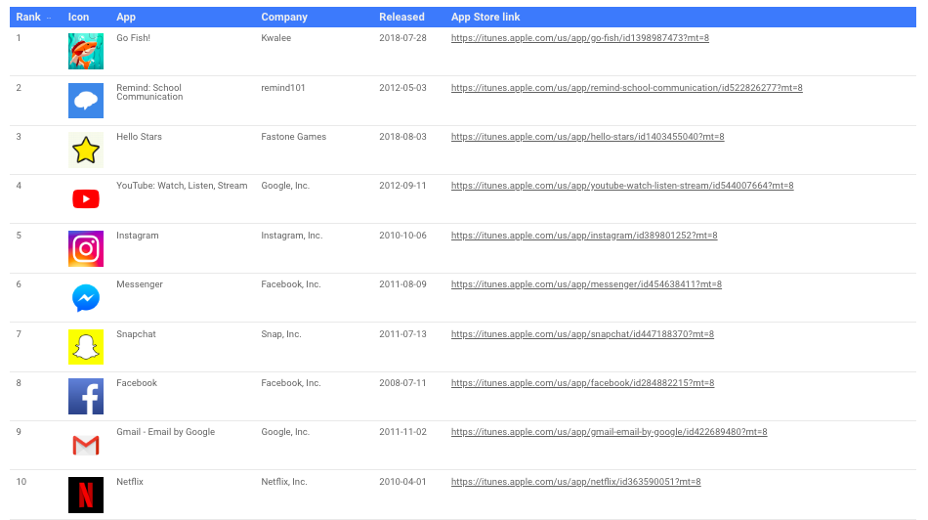Image resolution: width=928 pixels, height=520 pixels.
Task: Click the 'Kwalee' company cell
Action: pyautogui.click(x=275, y=38)
